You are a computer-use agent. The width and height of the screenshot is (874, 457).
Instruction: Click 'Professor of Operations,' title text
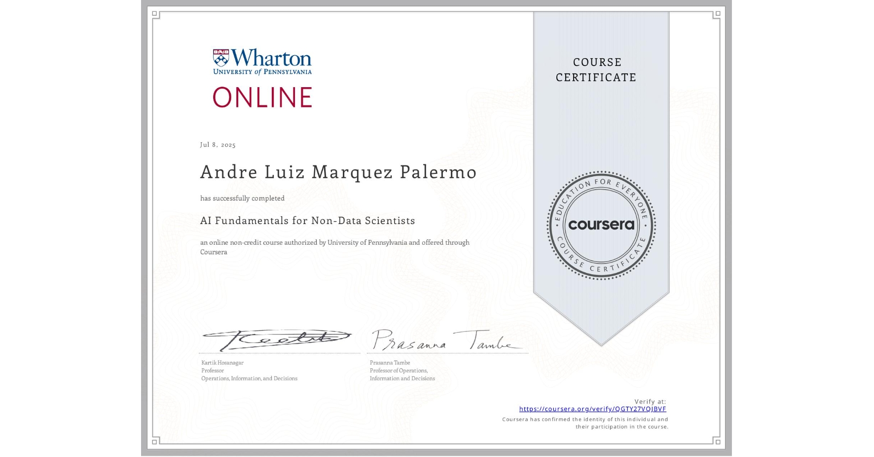(x=399, y=370)
